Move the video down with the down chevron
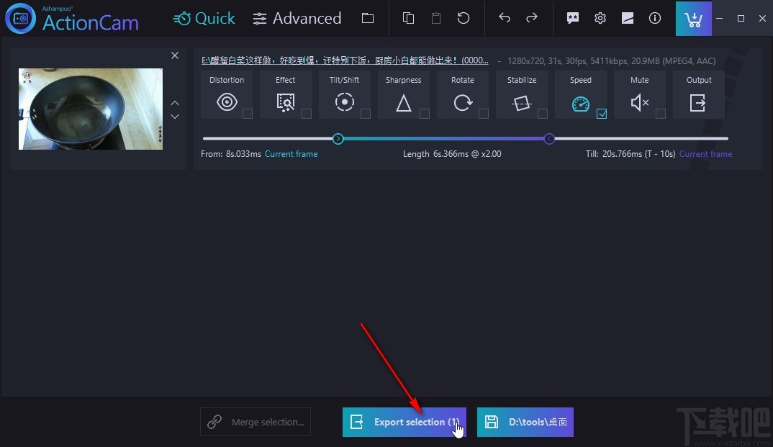Viewport: 773px width, 447px height. pyautogui.click(x=174, y=117)
